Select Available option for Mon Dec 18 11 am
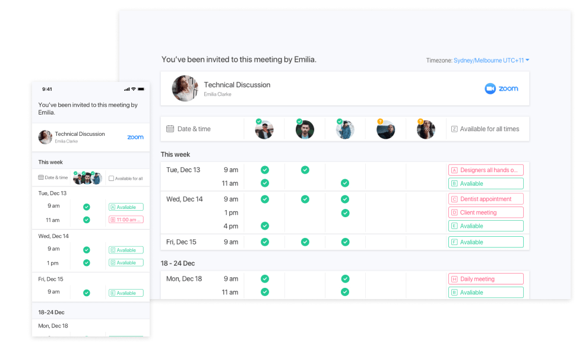This screenshot has height=343, width=576. [x=486, y=293]
